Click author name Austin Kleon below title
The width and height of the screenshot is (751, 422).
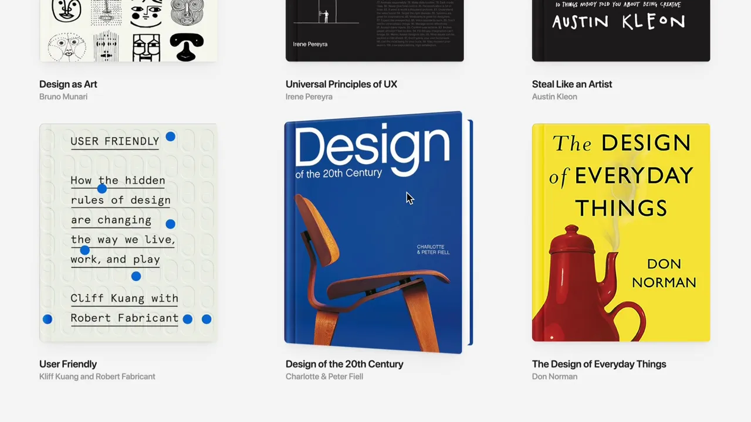click(554, 97)
